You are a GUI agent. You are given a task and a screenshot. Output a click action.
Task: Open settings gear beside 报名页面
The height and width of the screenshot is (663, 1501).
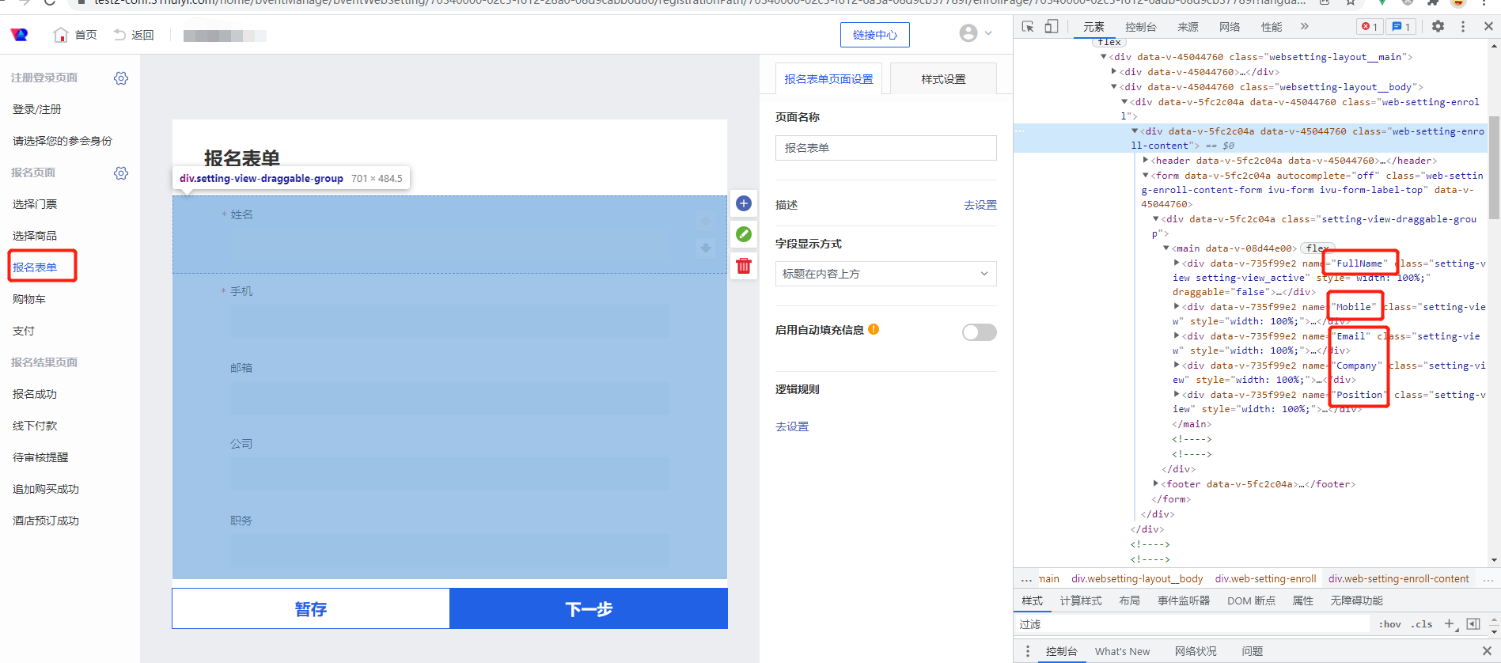121,173
